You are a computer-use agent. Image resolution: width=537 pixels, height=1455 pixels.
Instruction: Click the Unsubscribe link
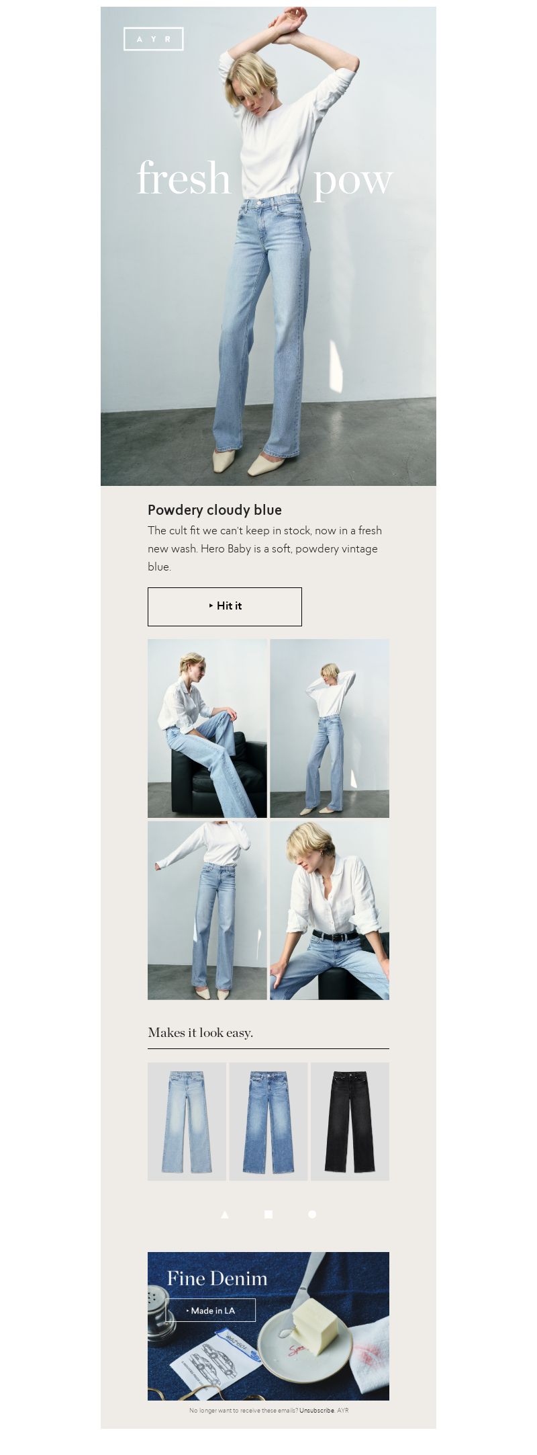(x=316, y=1410)
